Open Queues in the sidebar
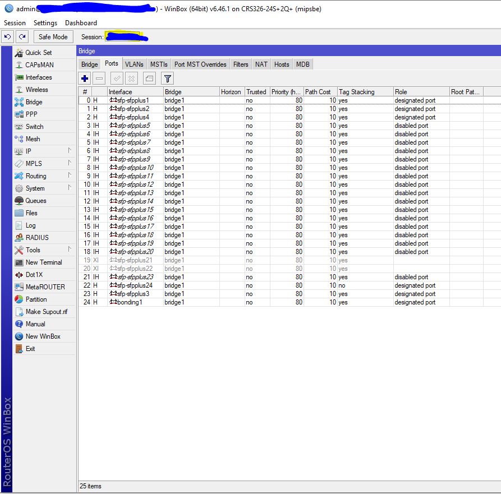This screenshot has width=501, height=494. point(44,201)
